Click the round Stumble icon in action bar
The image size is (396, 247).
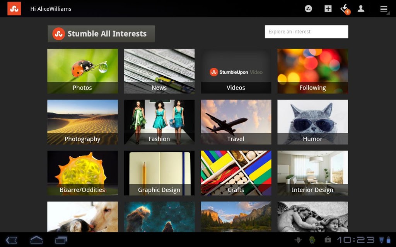click(x=308, y=9)
